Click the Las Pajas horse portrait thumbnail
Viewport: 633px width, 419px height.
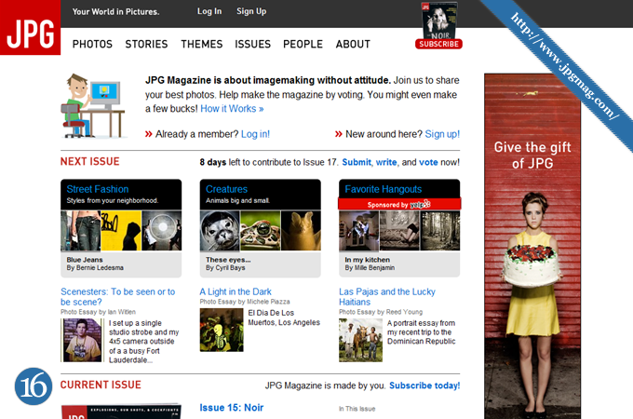(x=360, y=340)
